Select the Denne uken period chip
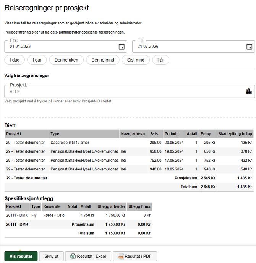 (66, 60)
